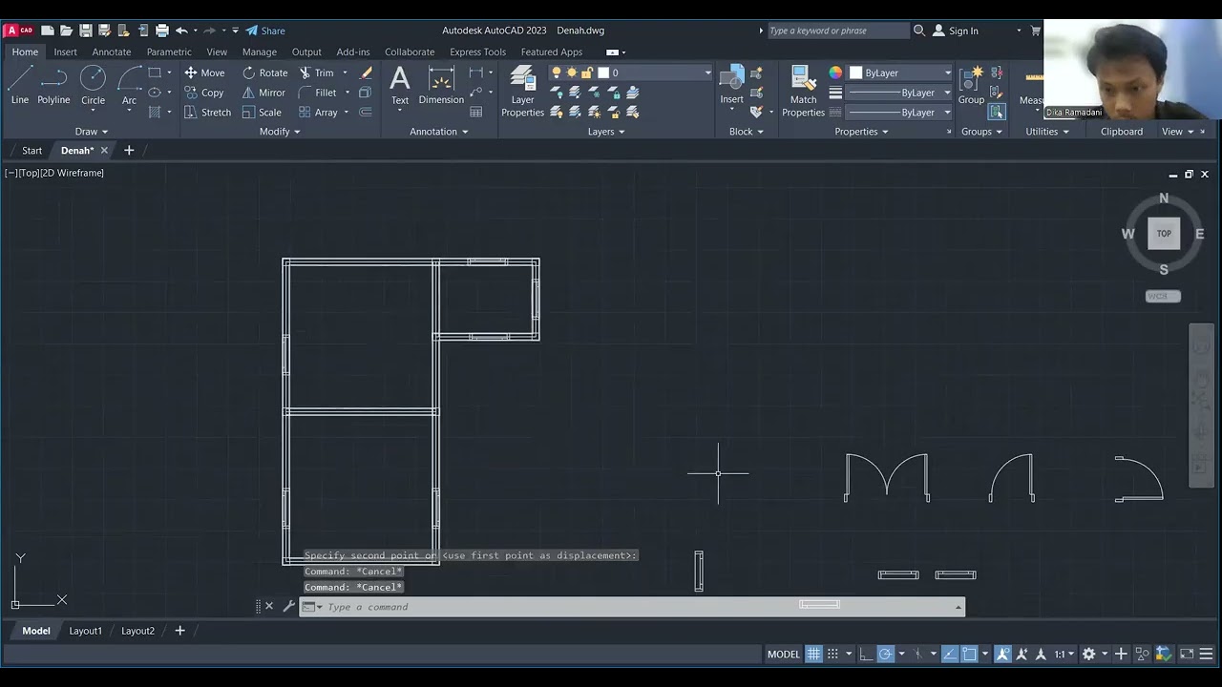This screenshot has width=1222, height=687.
Task: Expand the Draw panel
Action: click(91, 132)
